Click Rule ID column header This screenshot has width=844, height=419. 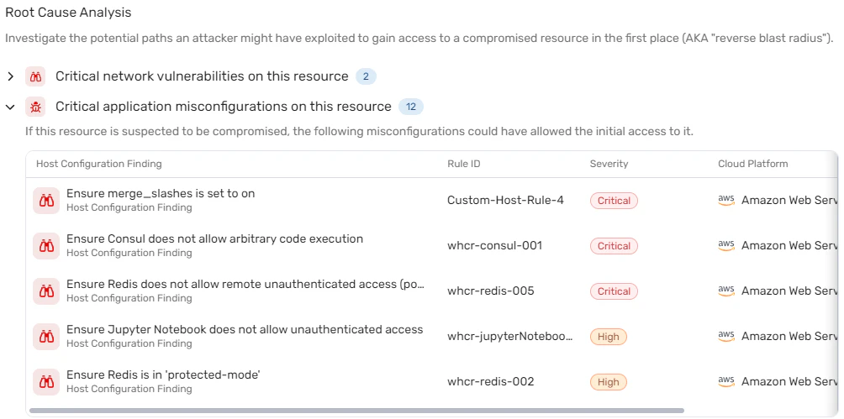point(463,164)
